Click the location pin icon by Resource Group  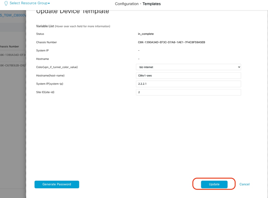6,3
